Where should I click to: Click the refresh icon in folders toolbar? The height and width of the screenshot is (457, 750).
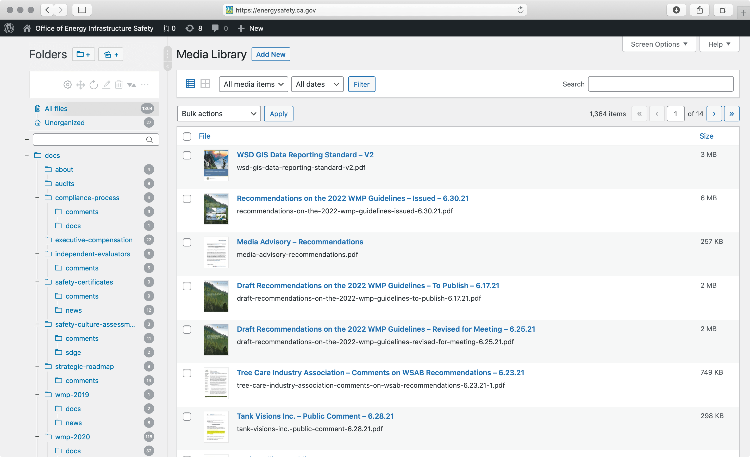coord(94,84)
